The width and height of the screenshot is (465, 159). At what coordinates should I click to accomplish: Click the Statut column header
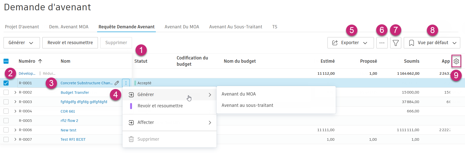tap(141, 61)
